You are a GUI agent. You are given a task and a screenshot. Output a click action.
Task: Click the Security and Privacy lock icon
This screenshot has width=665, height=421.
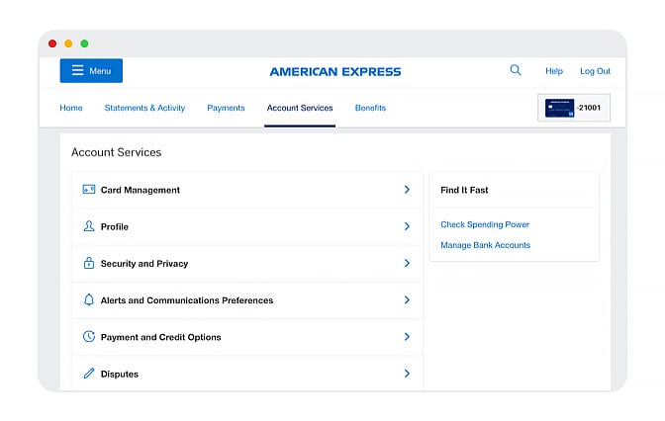[x=89, y=263]
